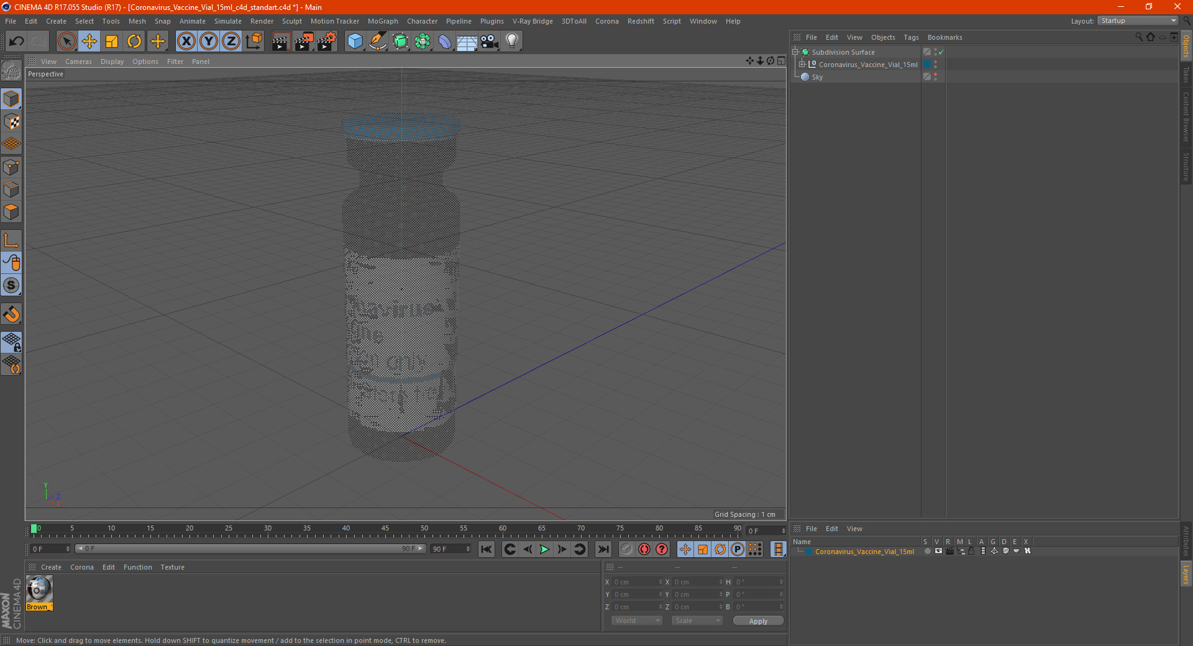1193x646 pixels.
Task: Toggle Snap enable icon
Action: tap(11, 285)
